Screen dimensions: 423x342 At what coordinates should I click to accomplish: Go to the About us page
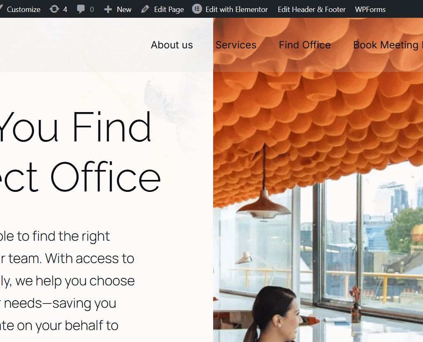pyautogui.click(x=172, y=45)
